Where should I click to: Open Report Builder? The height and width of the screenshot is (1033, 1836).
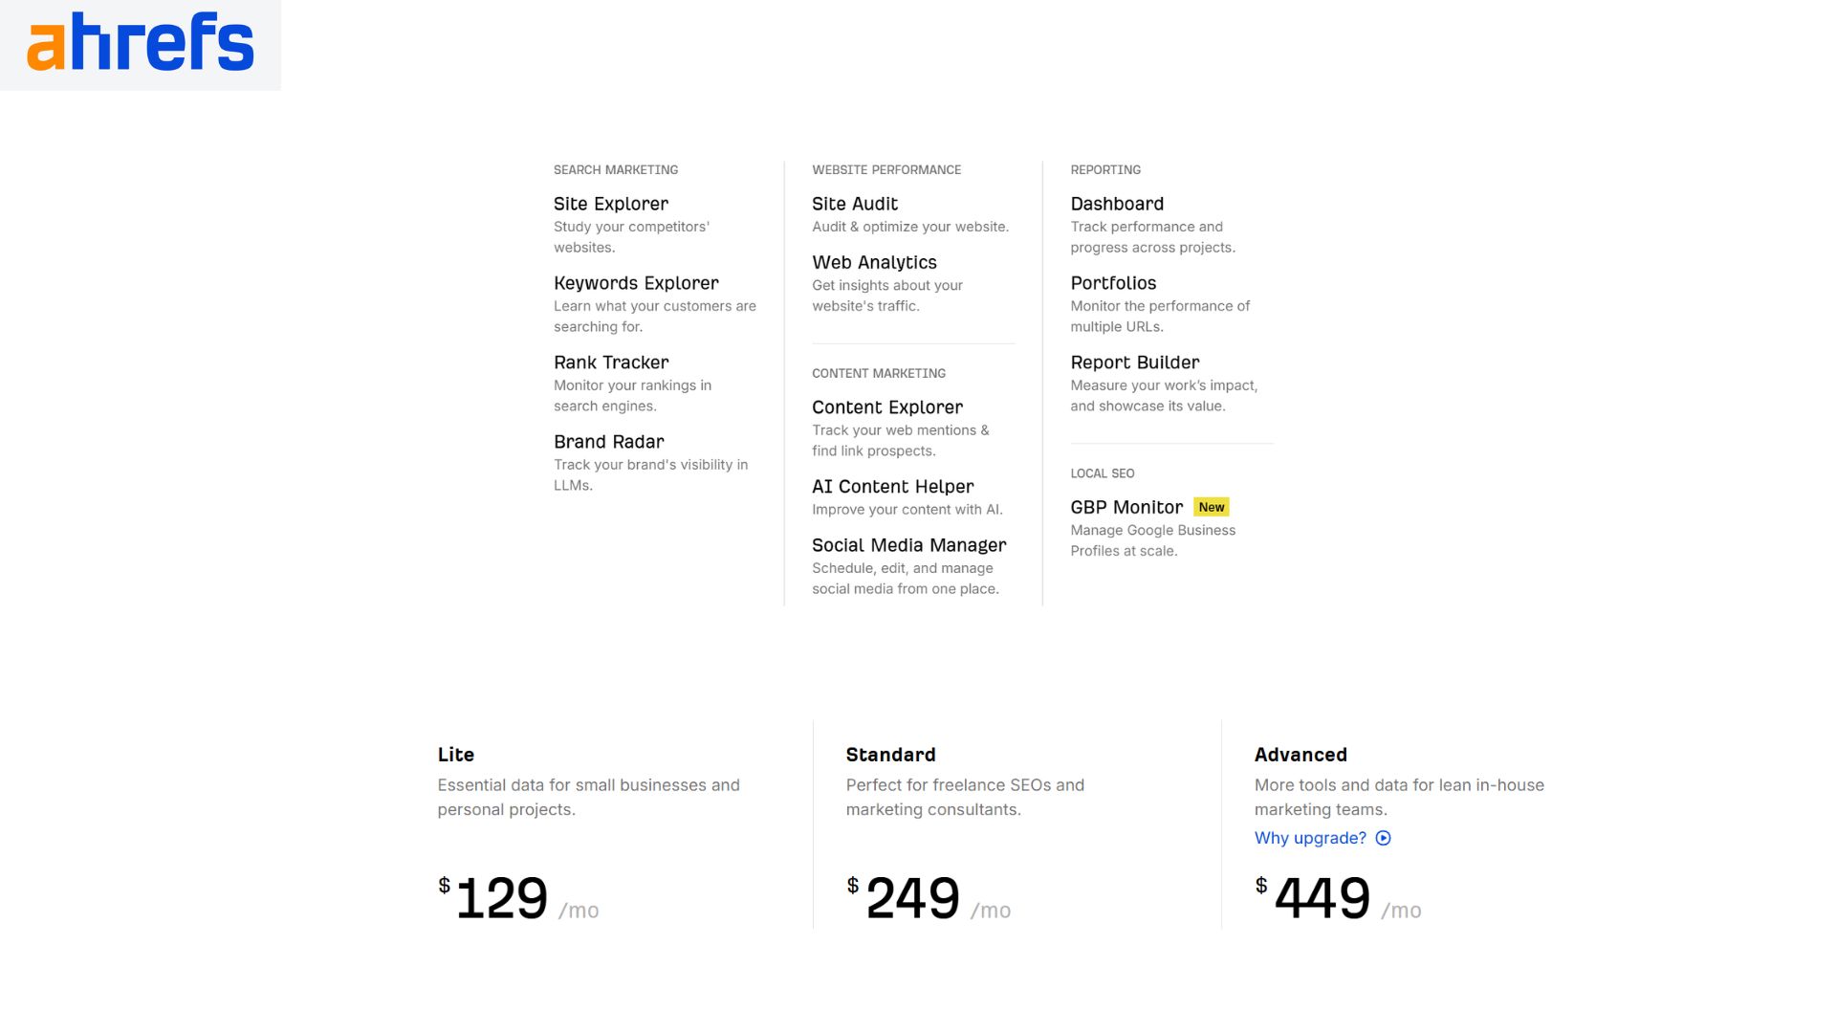coord(1134,363)
